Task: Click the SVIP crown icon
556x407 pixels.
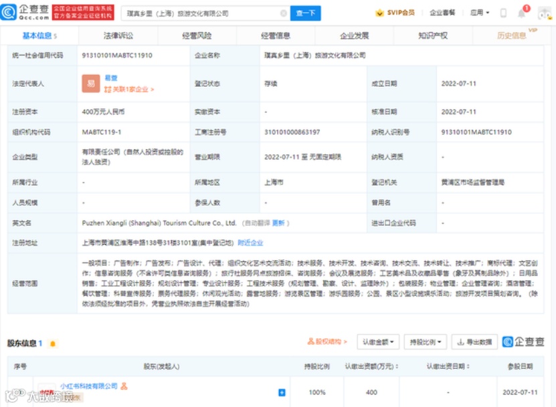Action: click(x=379, y=13)
